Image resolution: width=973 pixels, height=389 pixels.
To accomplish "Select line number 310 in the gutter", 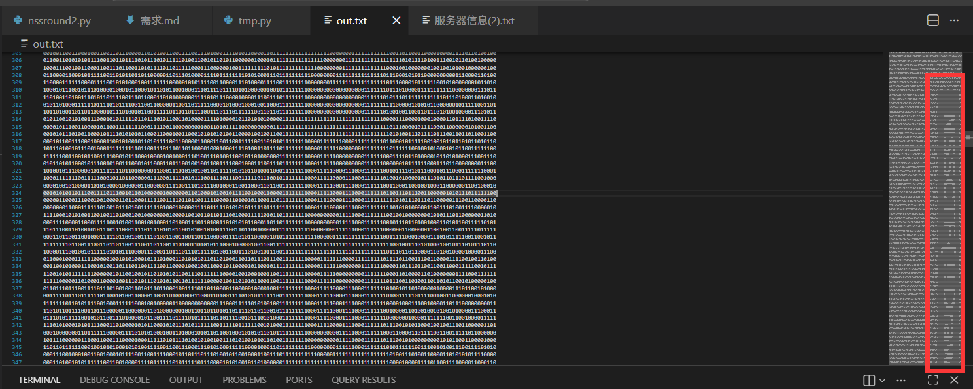I will tap(17, 90).
